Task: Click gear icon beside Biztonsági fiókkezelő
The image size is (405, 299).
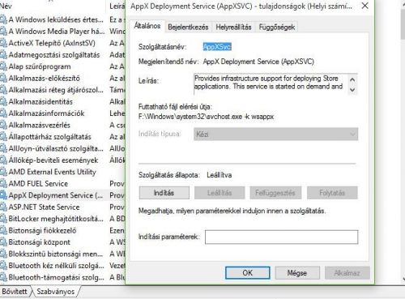Action: click(x=3, y=230)
